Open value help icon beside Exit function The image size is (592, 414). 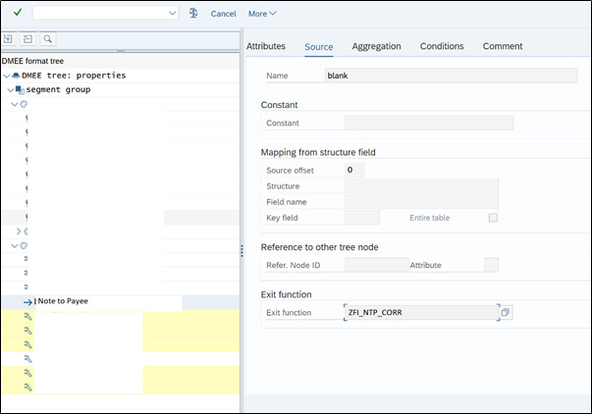pos(506,313)
